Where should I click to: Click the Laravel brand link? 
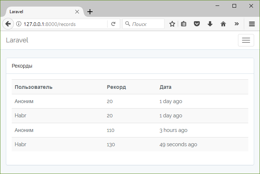[17, 40]
